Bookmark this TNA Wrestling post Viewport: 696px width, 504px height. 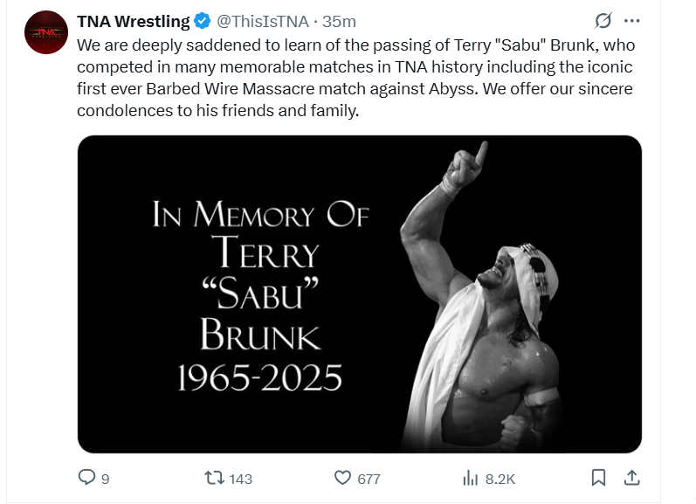point(598,478)
